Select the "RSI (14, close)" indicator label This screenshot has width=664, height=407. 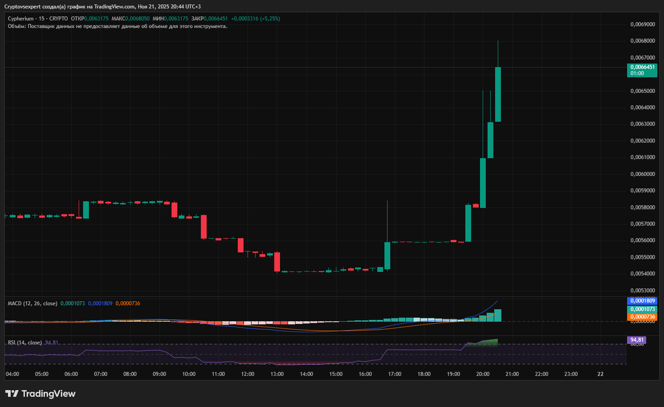pos(25,342)
